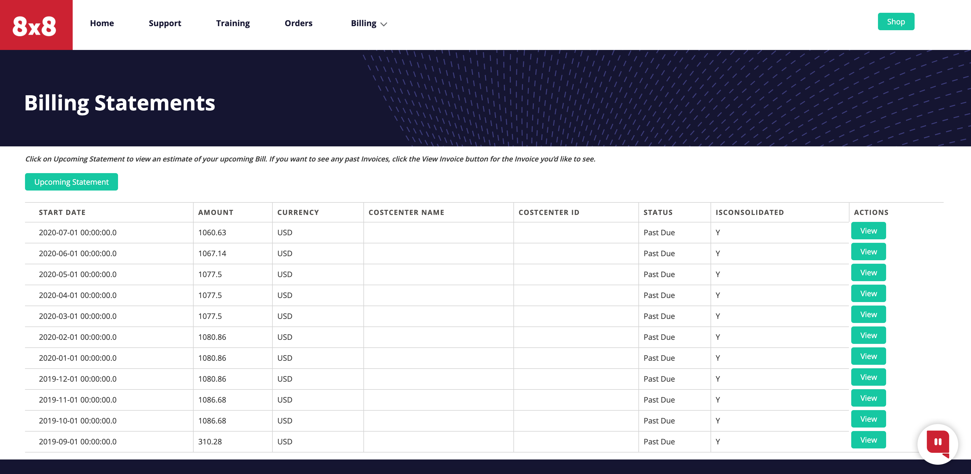View the 2019-12-01 statement
This screenshot has width=971, height=474.
(x=868, y=377)
